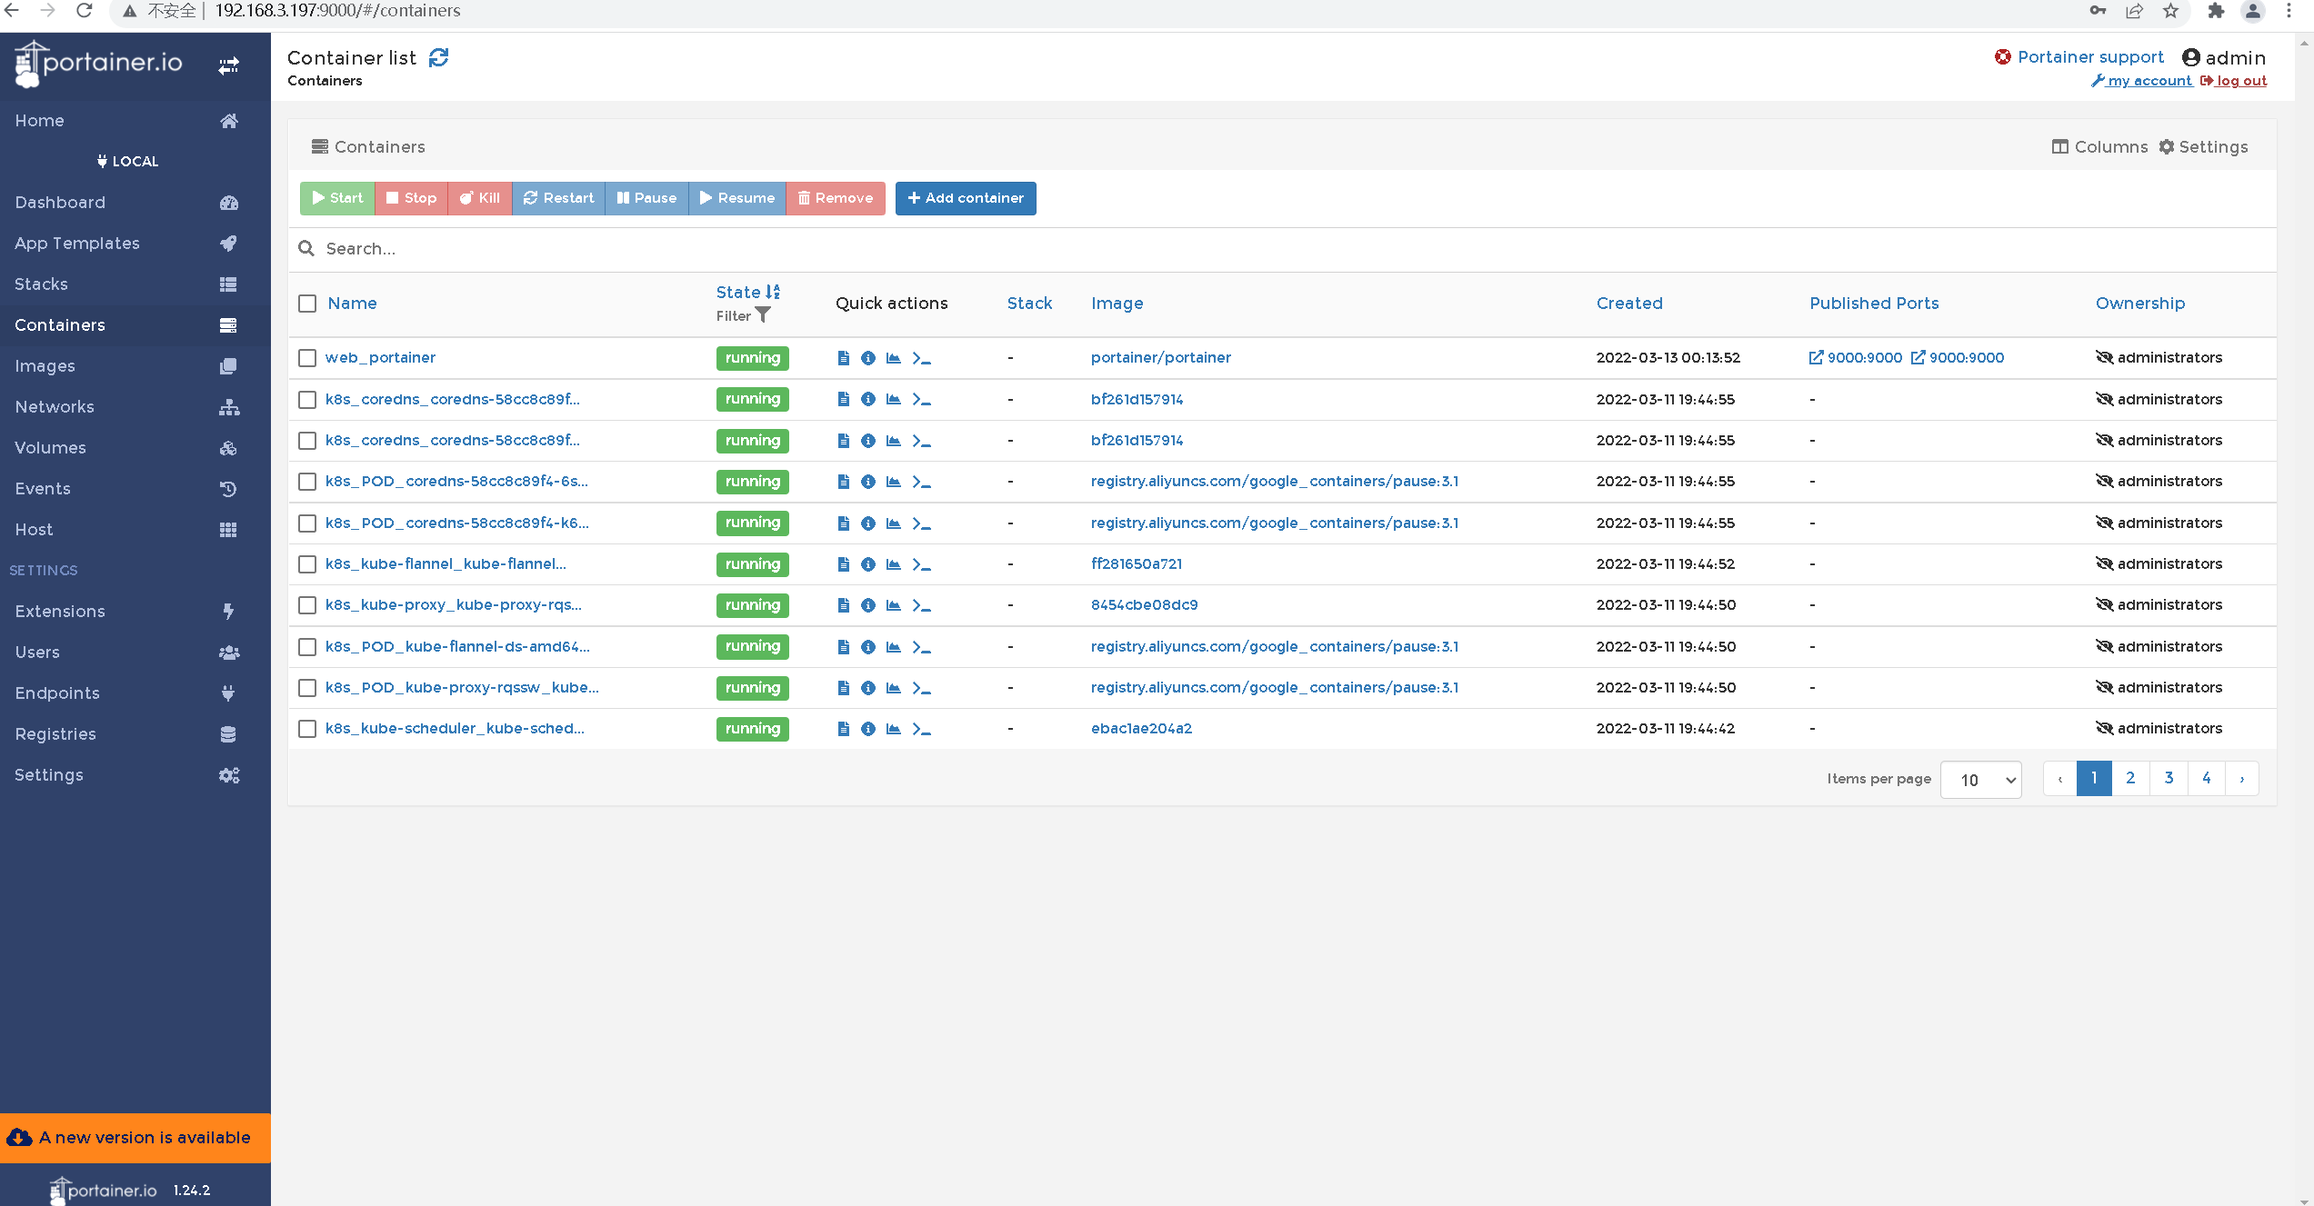The height and width of the screenshot is (1206, 2314).
Task: Open stats chart icon for k8s_kube-proxy container
Action: (x=894, y=605)
